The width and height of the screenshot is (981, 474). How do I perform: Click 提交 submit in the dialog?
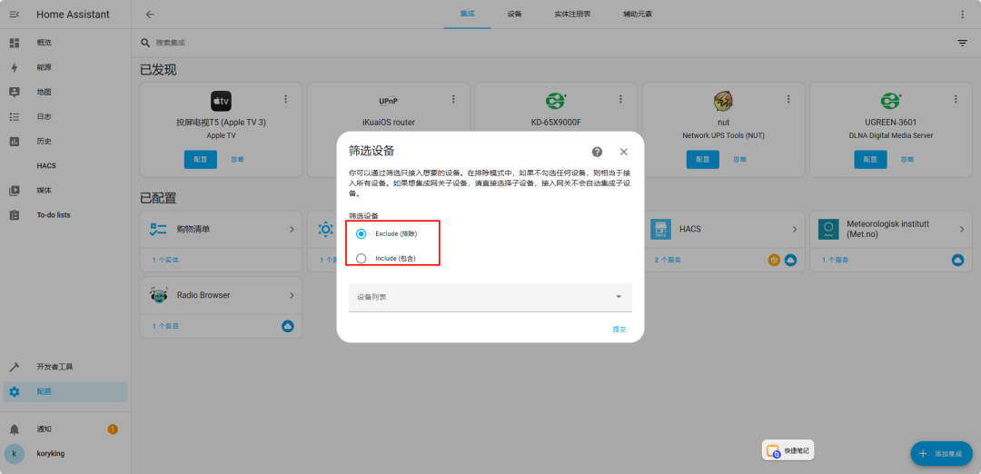(x=619, y=330)
